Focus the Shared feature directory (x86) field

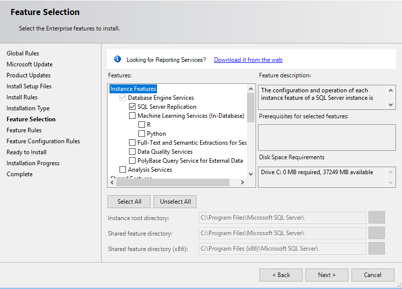tap(282, 249)
